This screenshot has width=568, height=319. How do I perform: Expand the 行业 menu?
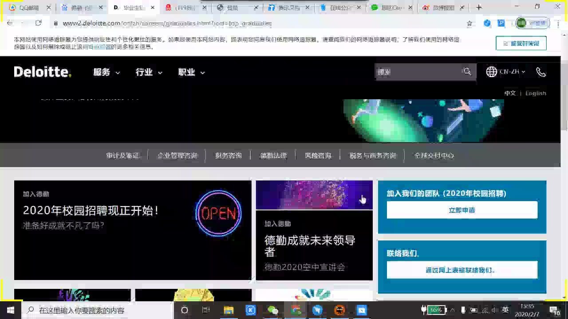149,72
